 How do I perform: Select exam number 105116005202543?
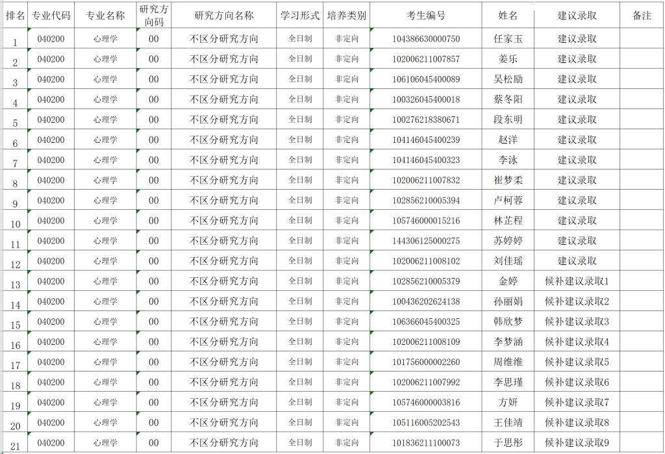(x=426, y=423)
